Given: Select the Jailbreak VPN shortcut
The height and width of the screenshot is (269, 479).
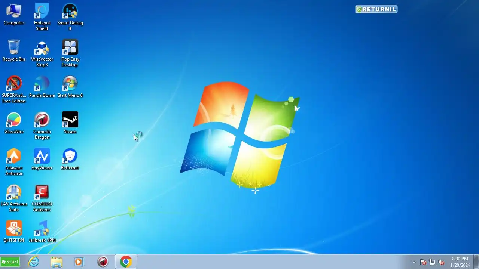Looking at the screenshot, I should [42, 232].
